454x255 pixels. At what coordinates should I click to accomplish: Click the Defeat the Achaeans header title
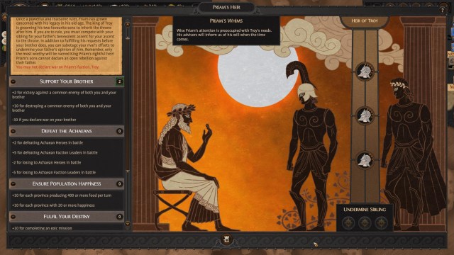pyautogui.click(x=67, y=131)
